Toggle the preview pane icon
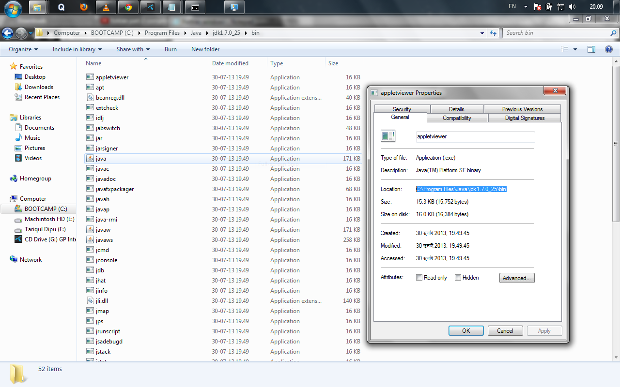 [591, 49]
